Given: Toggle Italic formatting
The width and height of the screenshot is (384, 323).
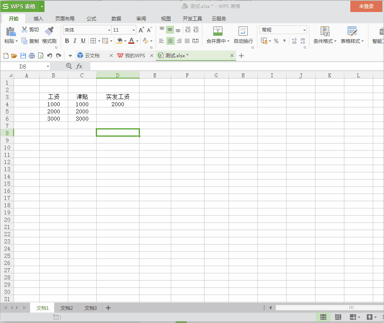Looking at the screenshot, I should click(75, 41).
